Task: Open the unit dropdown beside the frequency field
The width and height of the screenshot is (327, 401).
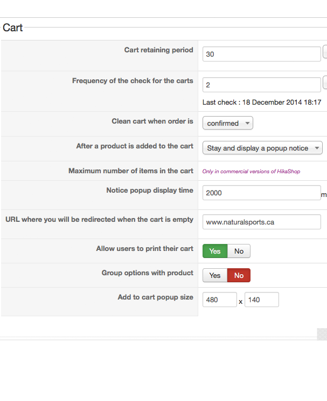Action: click(x=325, y=83)
